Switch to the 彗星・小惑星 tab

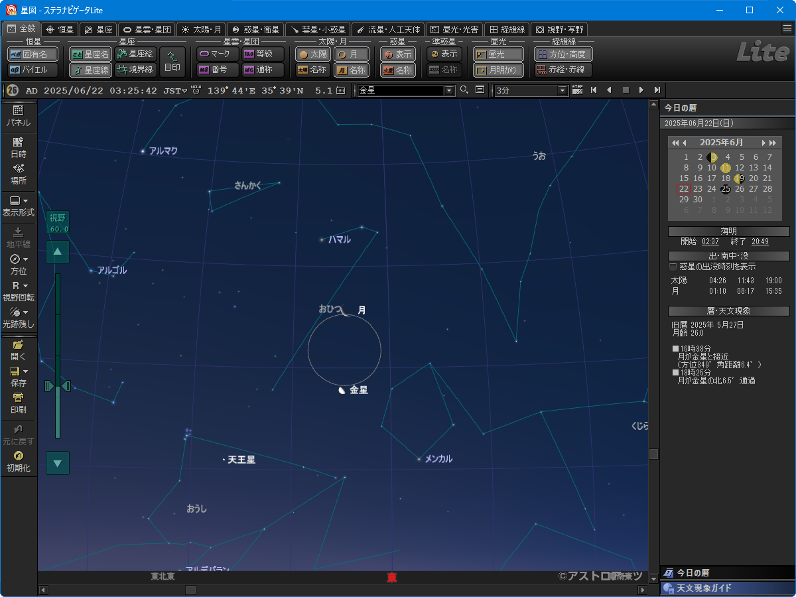(x=318, y=29)
